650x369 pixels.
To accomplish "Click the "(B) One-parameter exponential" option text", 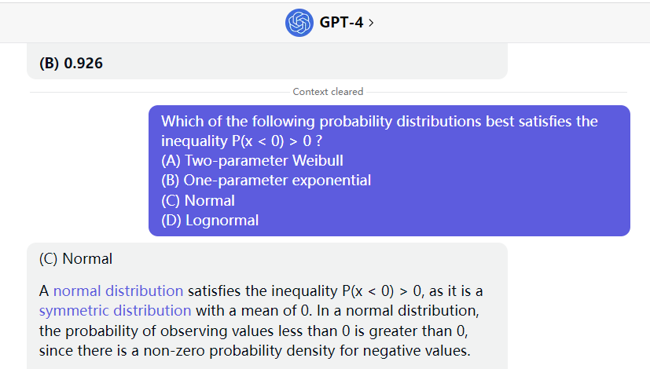I will pyautogui.click(x=266, y=181).
